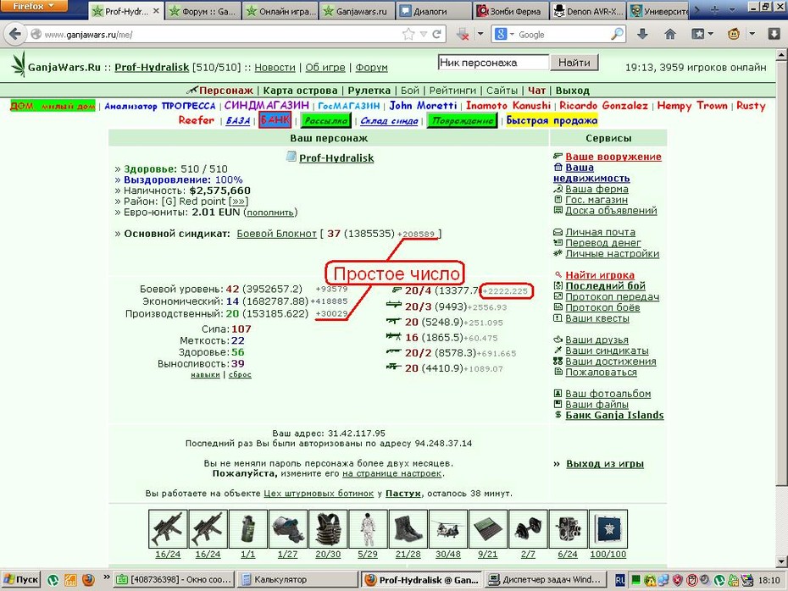Go back with the browser back arrow
The image size is (788, 591).
[14, 34]
